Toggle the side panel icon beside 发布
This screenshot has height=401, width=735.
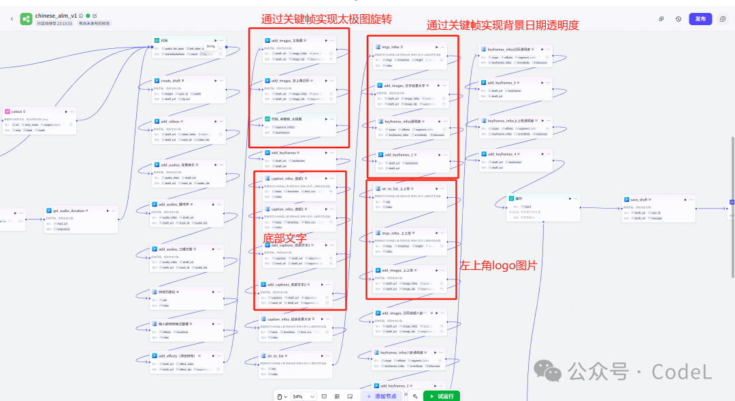722,19
